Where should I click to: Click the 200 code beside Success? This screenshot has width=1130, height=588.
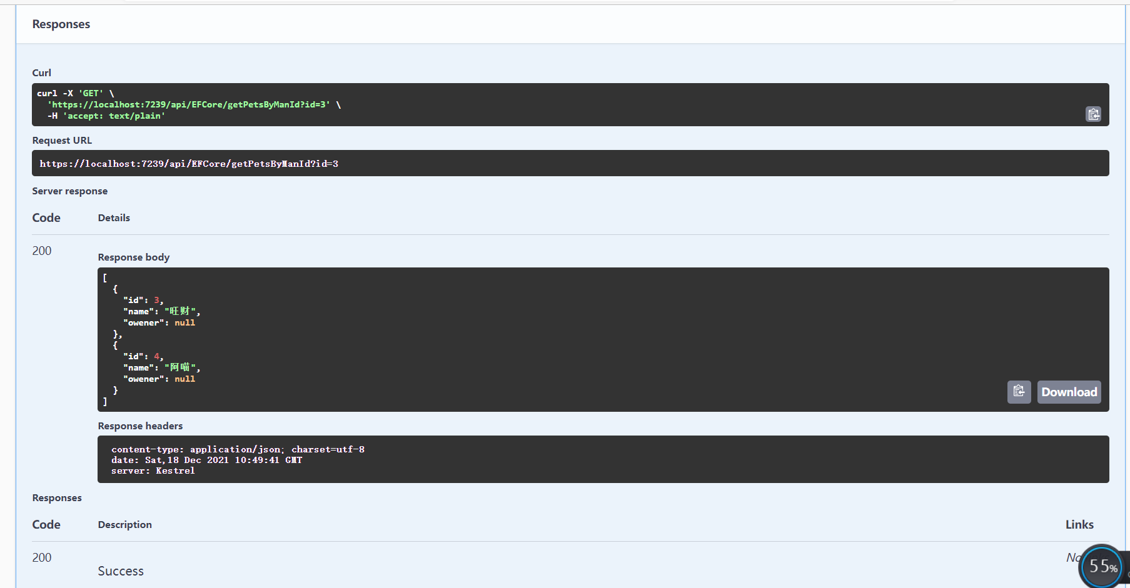(x=42, y=557)
